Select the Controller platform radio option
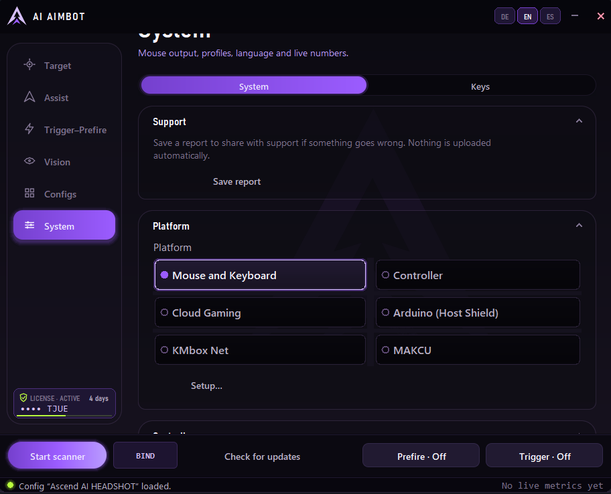Viewport: 611px width, 494px height. [x=478, y=275]
